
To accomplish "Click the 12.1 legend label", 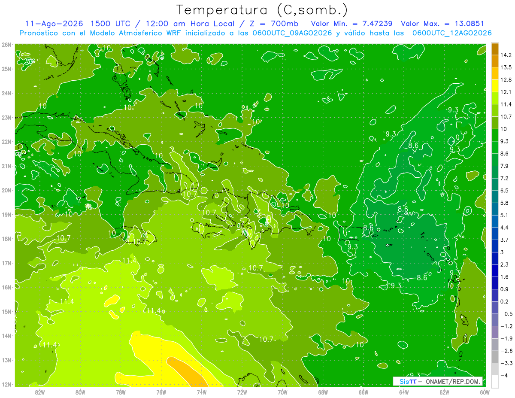I will tap(506, 92).
